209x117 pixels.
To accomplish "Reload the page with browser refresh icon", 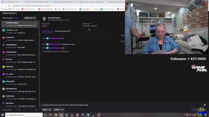I will [9, 6].
